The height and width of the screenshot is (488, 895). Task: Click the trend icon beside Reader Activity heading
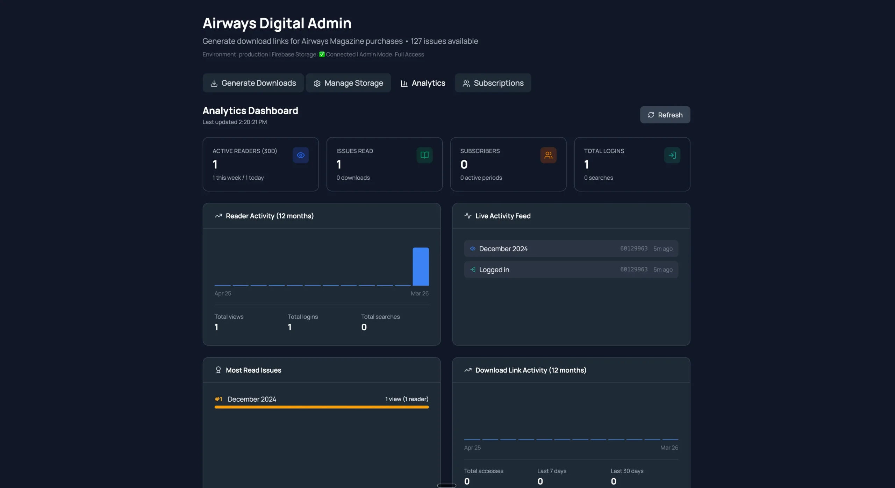219,216
